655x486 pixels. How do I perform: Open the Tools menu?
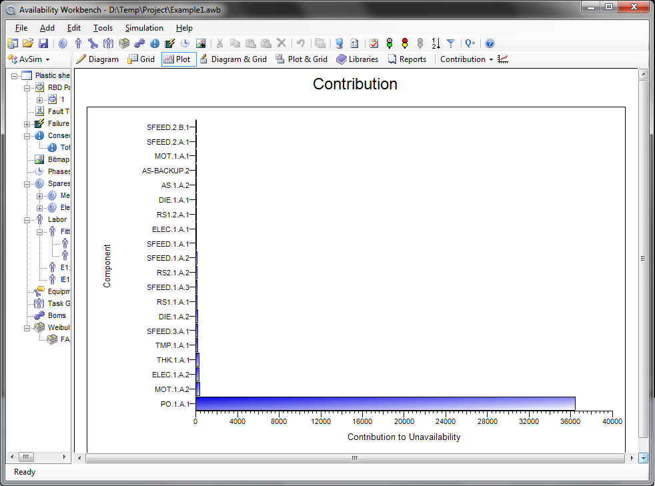coord(103,28)
